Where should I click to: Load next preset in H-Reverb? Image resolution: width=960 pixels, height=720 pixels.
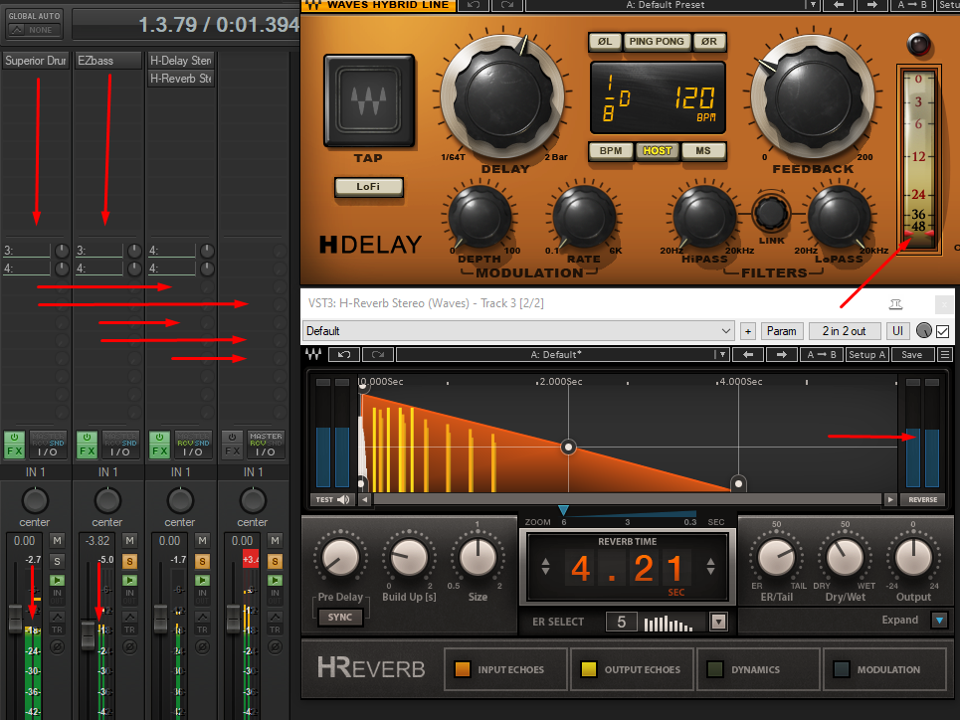(x=781, y=354)
